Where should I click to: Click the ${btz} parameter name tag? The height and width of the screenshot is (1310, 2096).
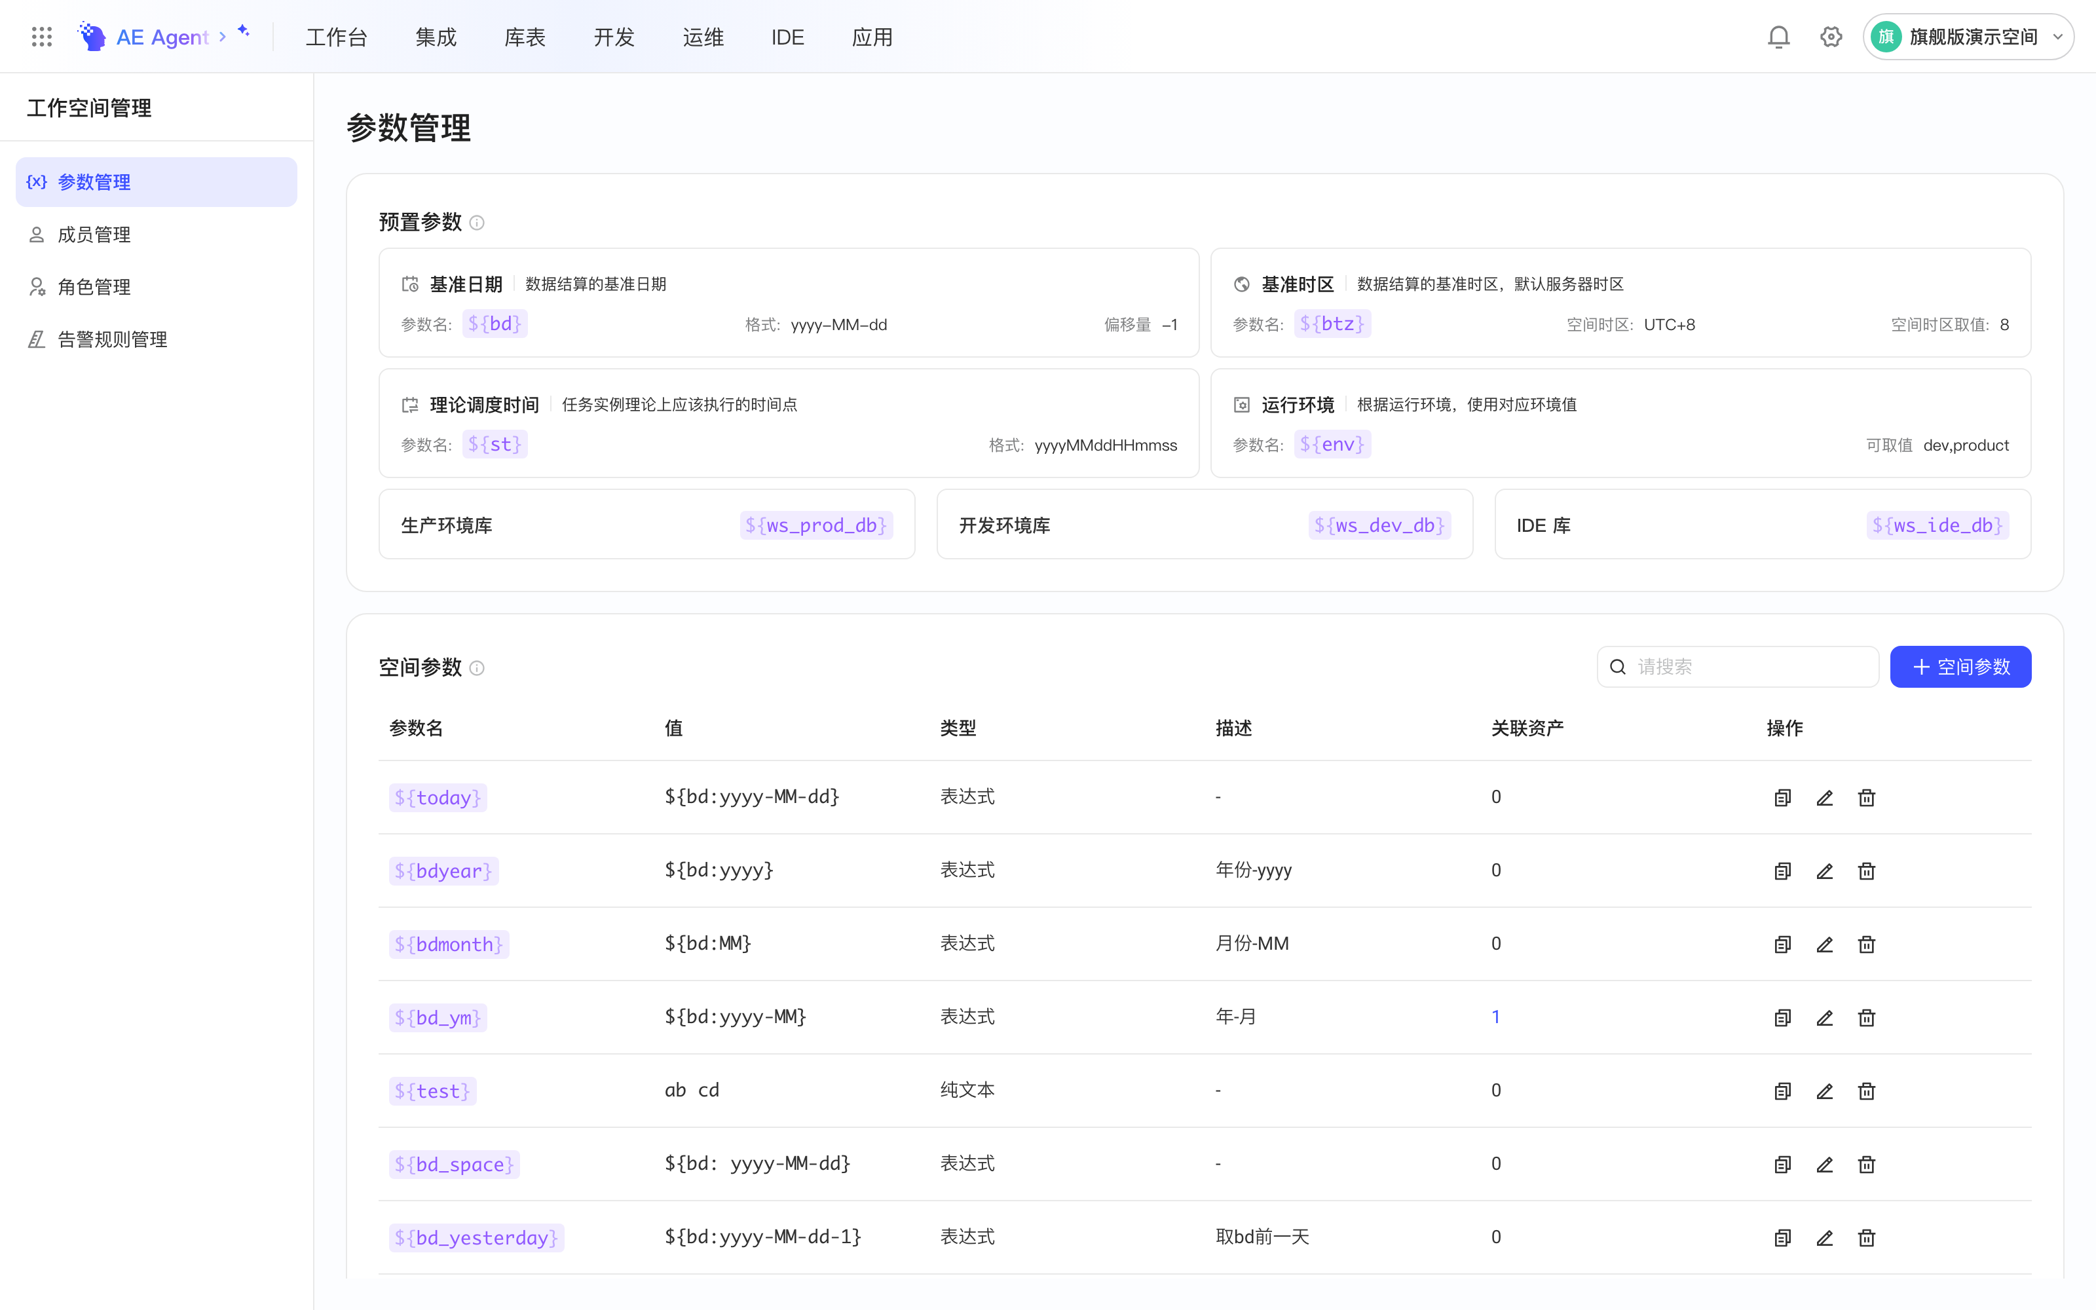coord(1332,324)
